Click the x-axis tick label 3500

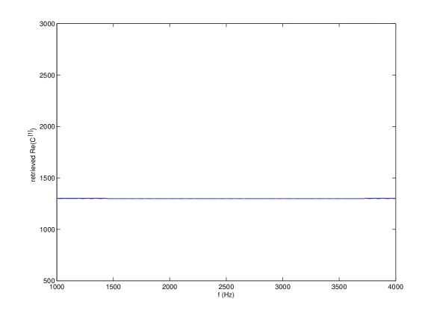click(x=339, y=287)
